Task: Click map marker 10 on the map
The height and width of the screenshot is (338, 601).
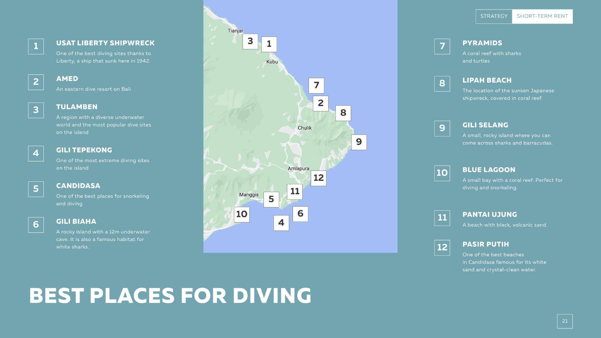Action: (242, 215)
